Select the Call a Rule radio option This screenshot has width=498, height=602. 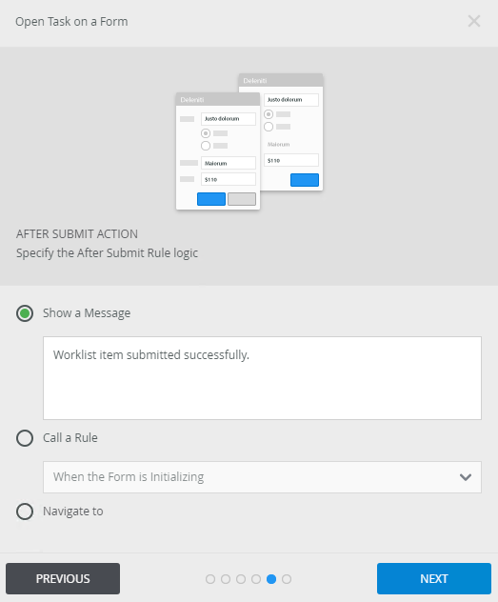[25, 438]
